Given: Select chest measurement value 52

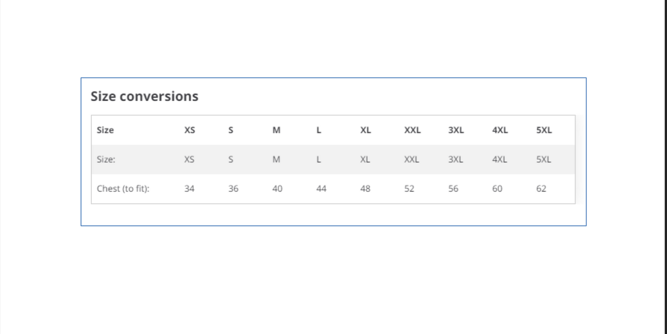Looking at the screenshot, I should (409, 189).
